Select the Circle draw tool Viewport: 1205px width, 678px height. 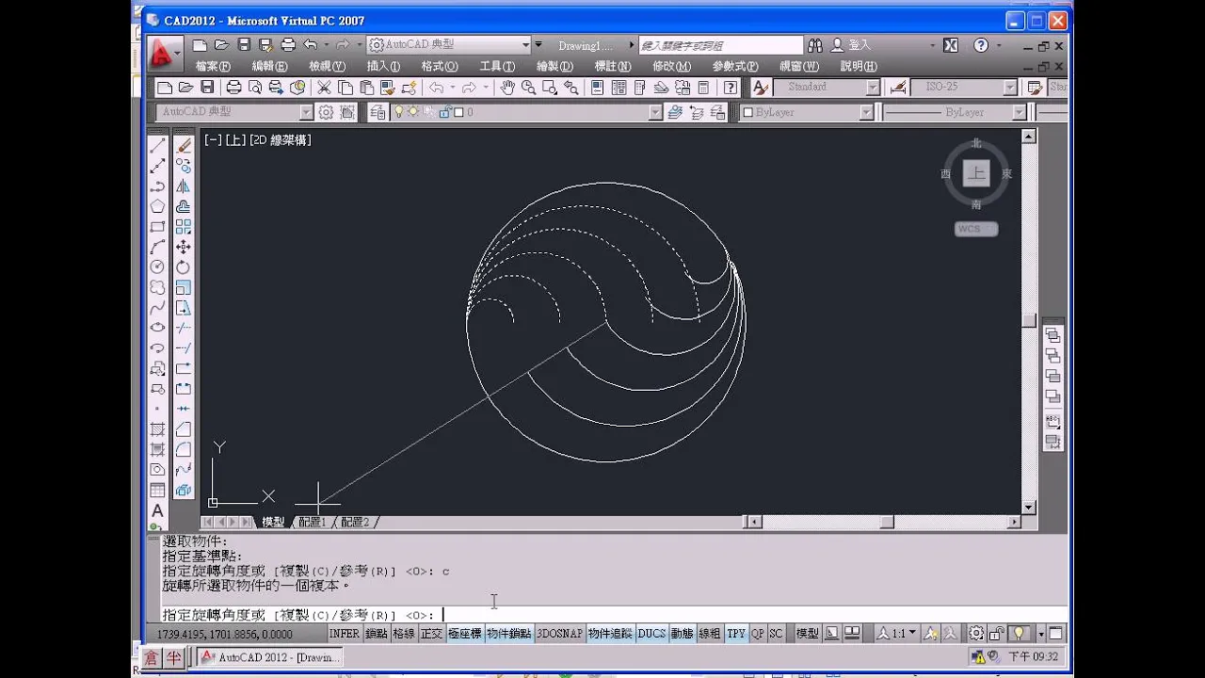[157, 267]
